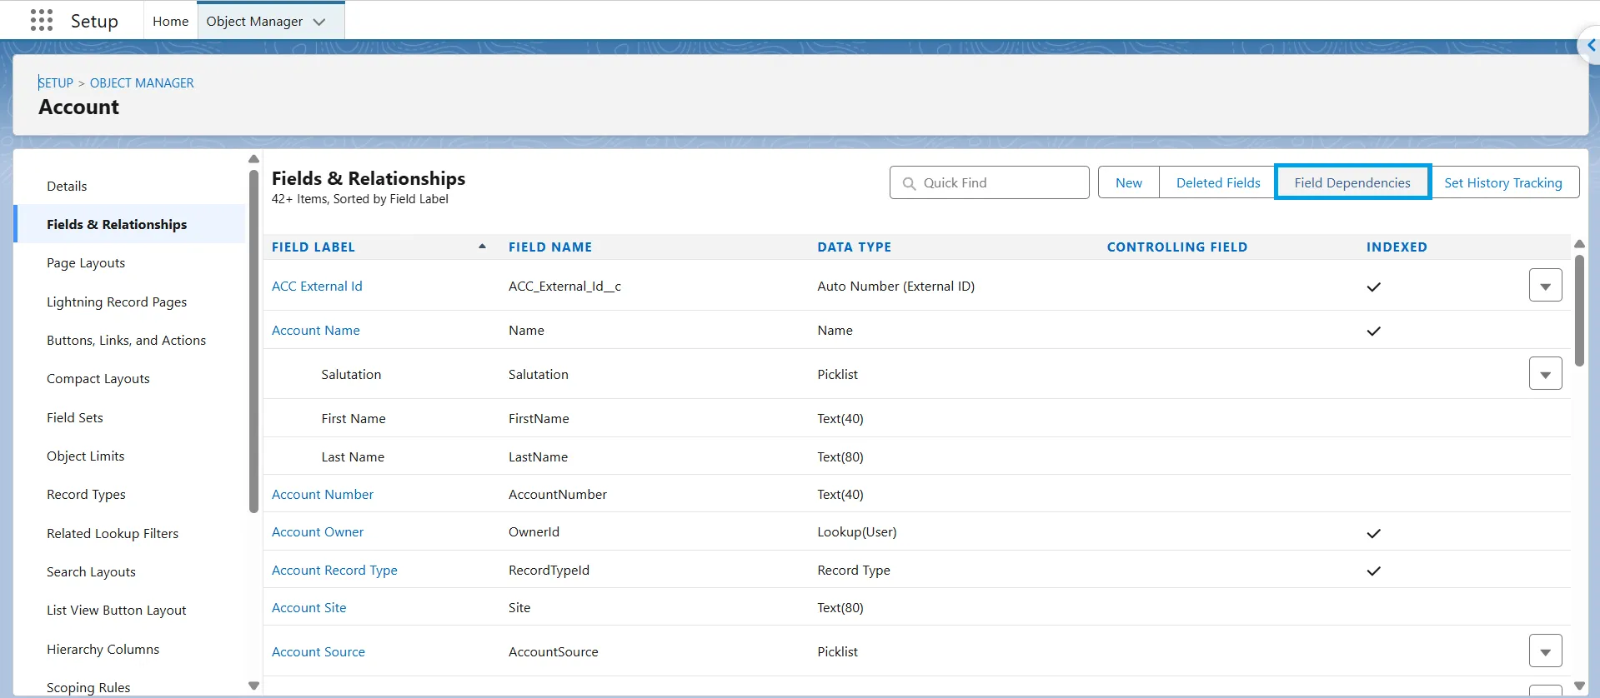
Task: Click the New field button
Action: point(1129,182)
